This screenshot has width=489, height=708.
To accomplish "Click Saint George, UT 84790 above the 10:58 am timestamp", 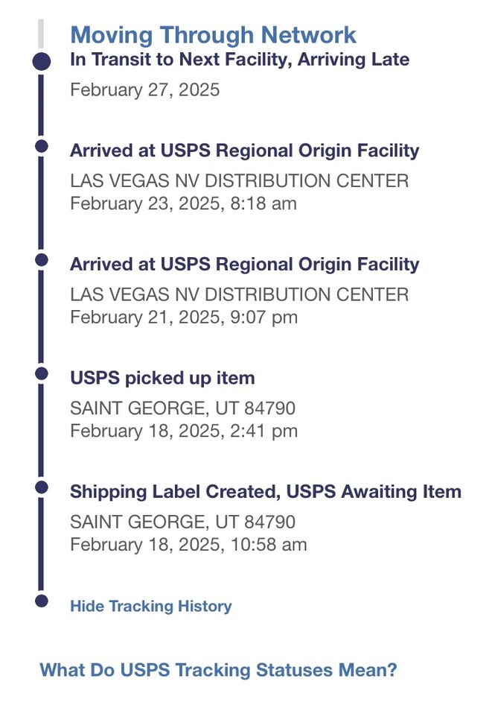I will pos(182,522).
